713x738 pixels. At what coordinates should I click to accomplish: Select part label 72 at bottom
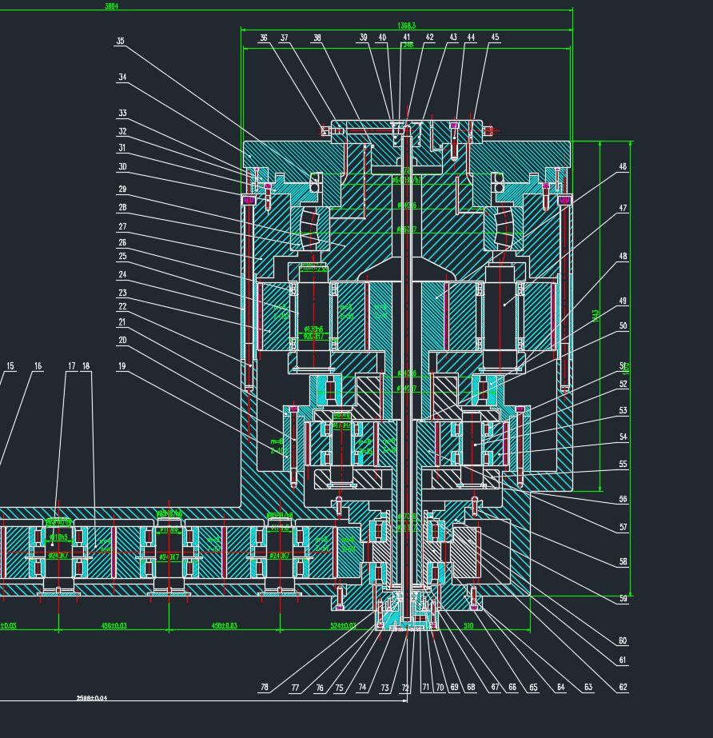[x=405, y=688]
